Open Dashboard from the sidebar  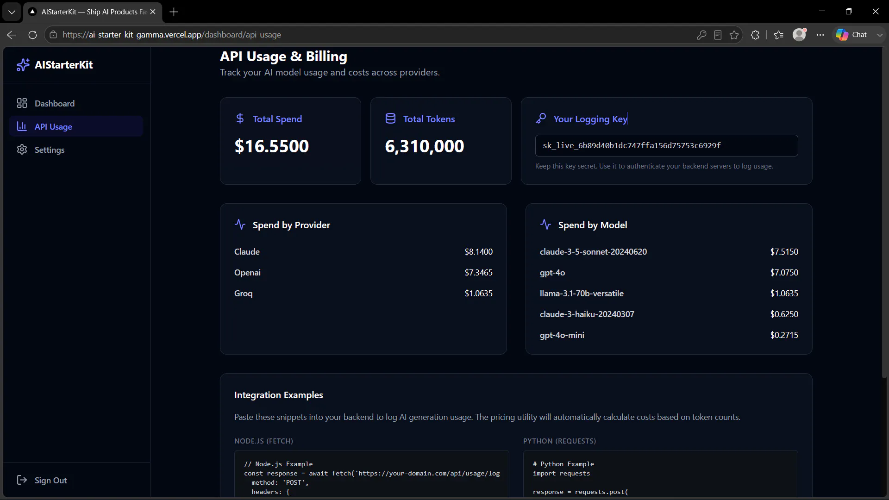(x=76, y=103)
